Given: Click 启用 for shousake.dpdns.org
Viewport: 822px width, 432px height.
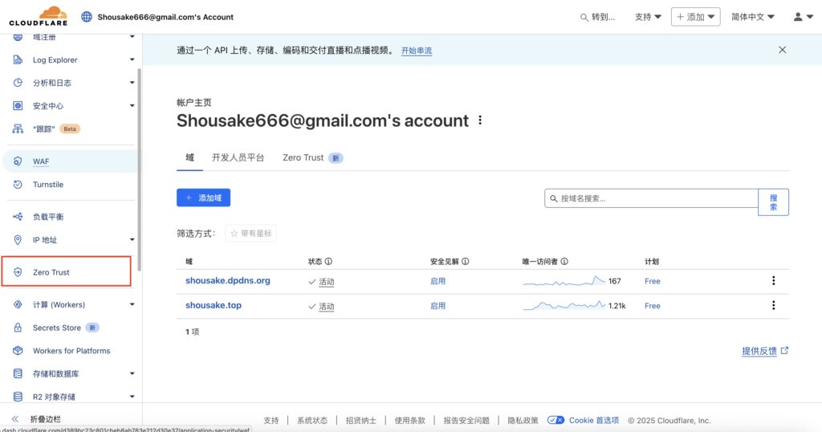Looking at the screenshot, I should point(437,281).
